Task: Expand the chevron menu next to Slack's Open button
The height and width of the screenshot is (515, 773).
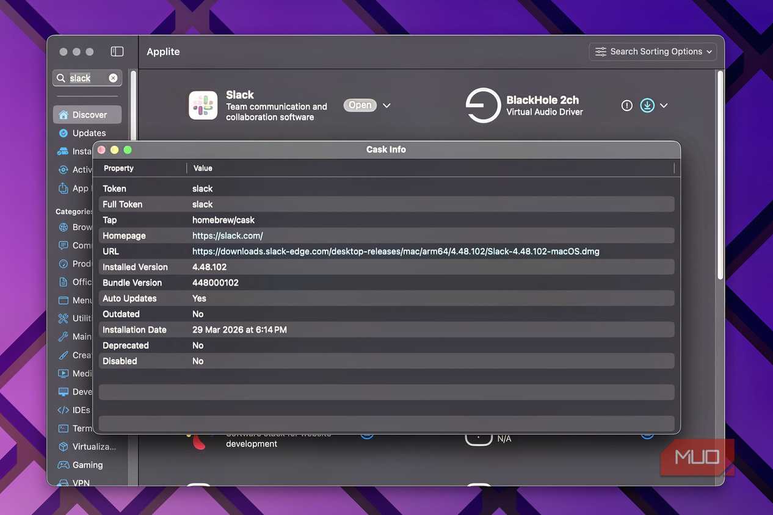Action: click(386, 106)
